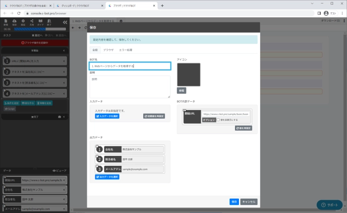Toggle 値を非表示にする checkbox
This screenshot has height=213, width=347.
click(x=218, y=120)
